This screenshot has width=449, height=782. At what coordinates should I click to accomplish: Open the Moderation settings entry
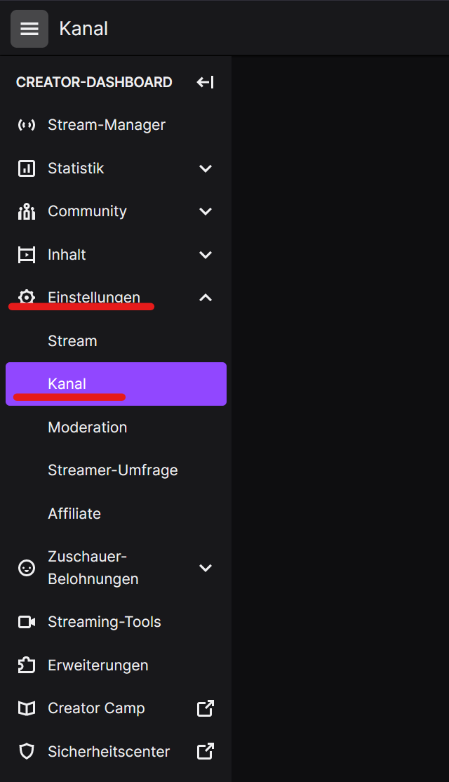[87, 427]
